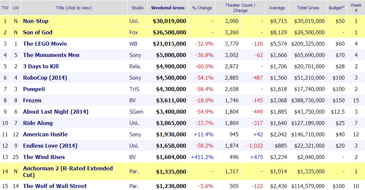Sort by % Change column header
365x190 pixels.
[202, 8]
